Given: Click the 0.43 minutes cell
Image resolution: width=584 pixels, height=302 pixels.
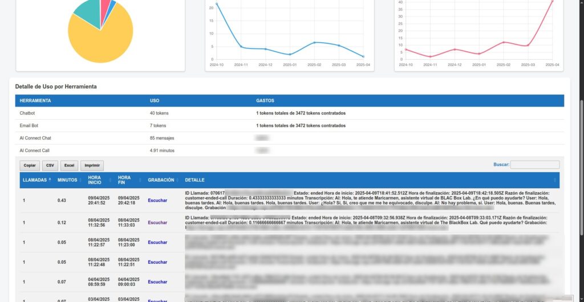Looking at the screenshot, I should coord(62,201).
